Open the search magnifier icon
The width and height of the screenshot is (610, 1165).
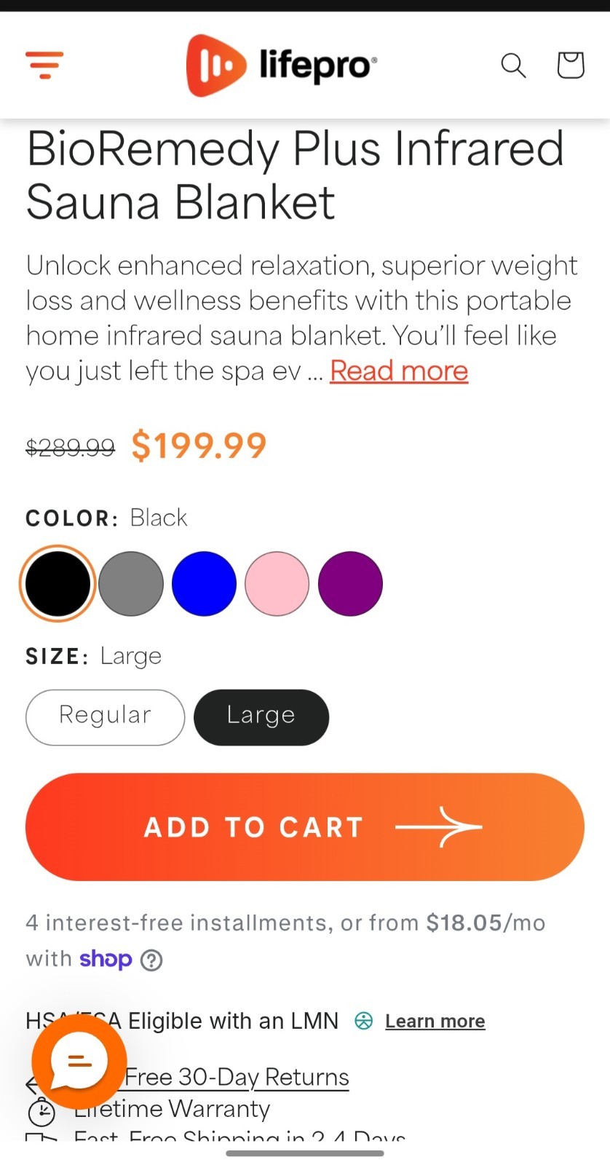coord(513,66)
